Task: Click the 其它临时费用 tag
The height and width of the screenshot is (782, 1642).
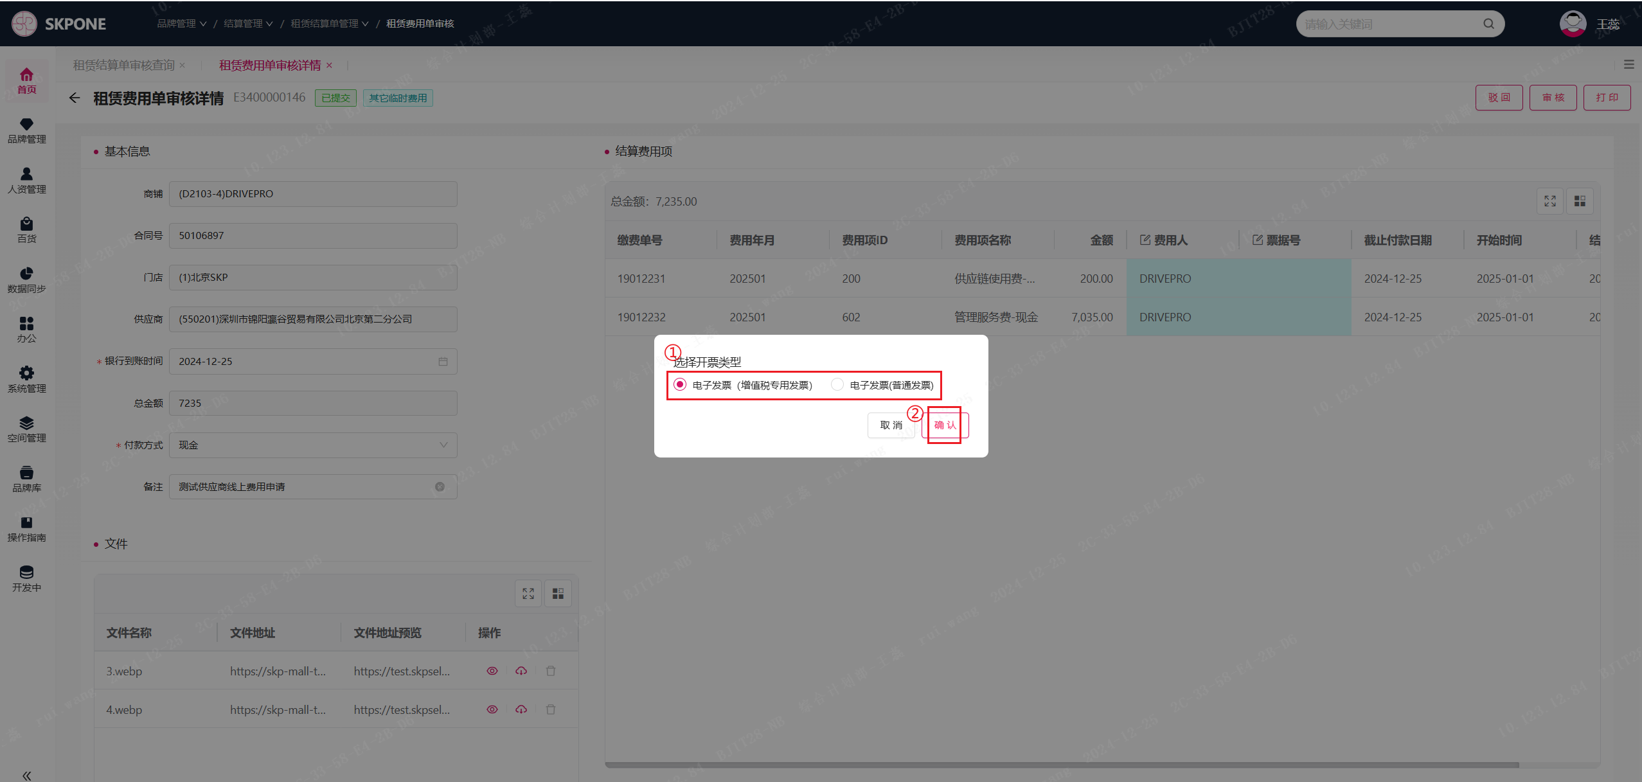Action: (x=398, y=98)
